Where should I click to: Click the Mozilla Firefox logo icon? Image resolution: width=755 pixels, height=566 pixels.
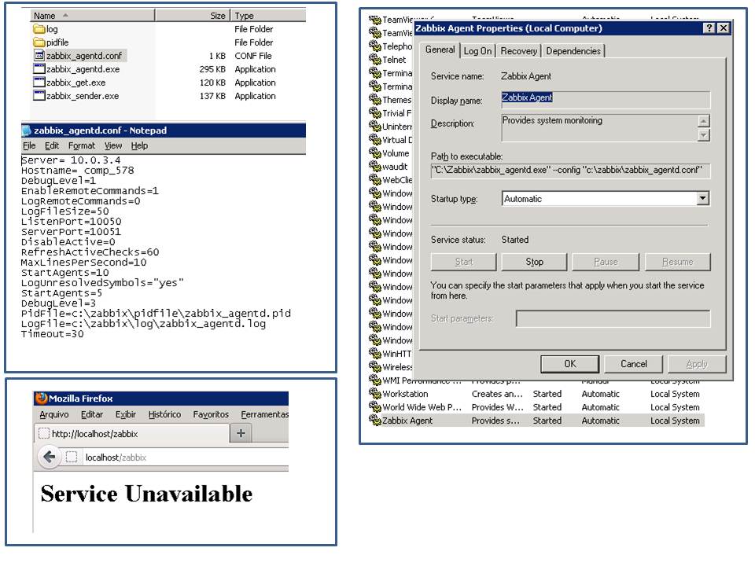tap(42, 398)
